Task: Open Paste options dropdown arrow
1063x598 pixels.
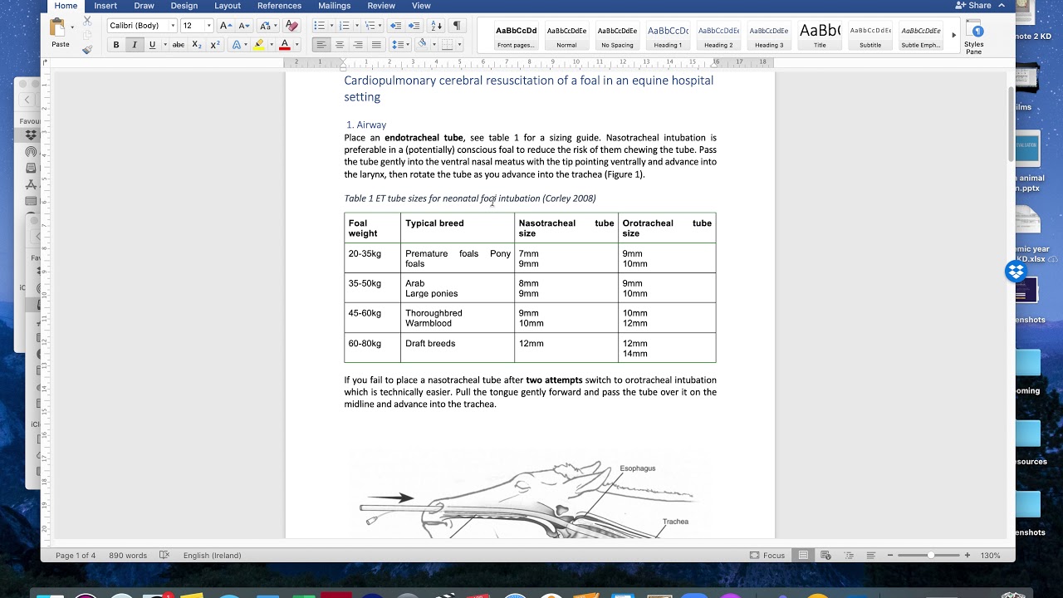Action: [x=72, y=27]
